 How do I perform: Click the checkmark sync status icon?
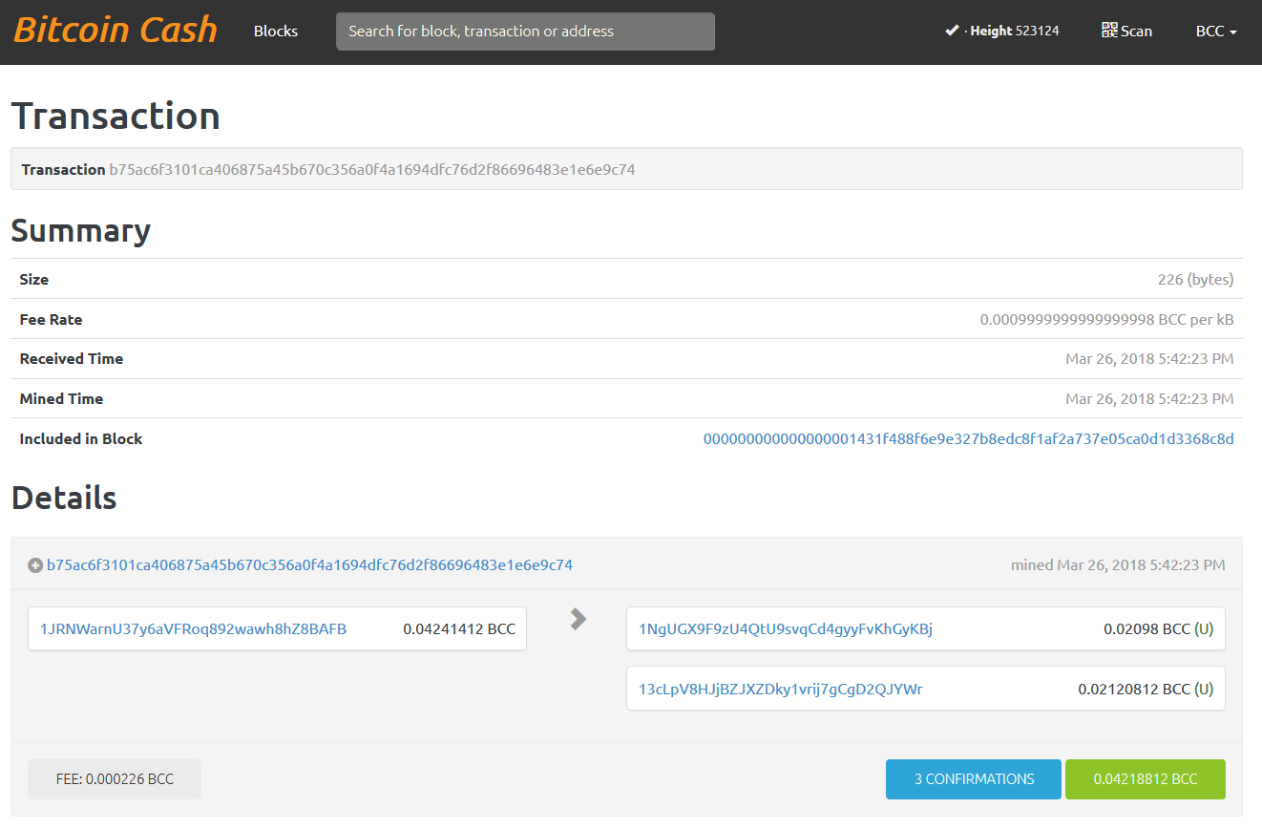(x=951, y=31)
